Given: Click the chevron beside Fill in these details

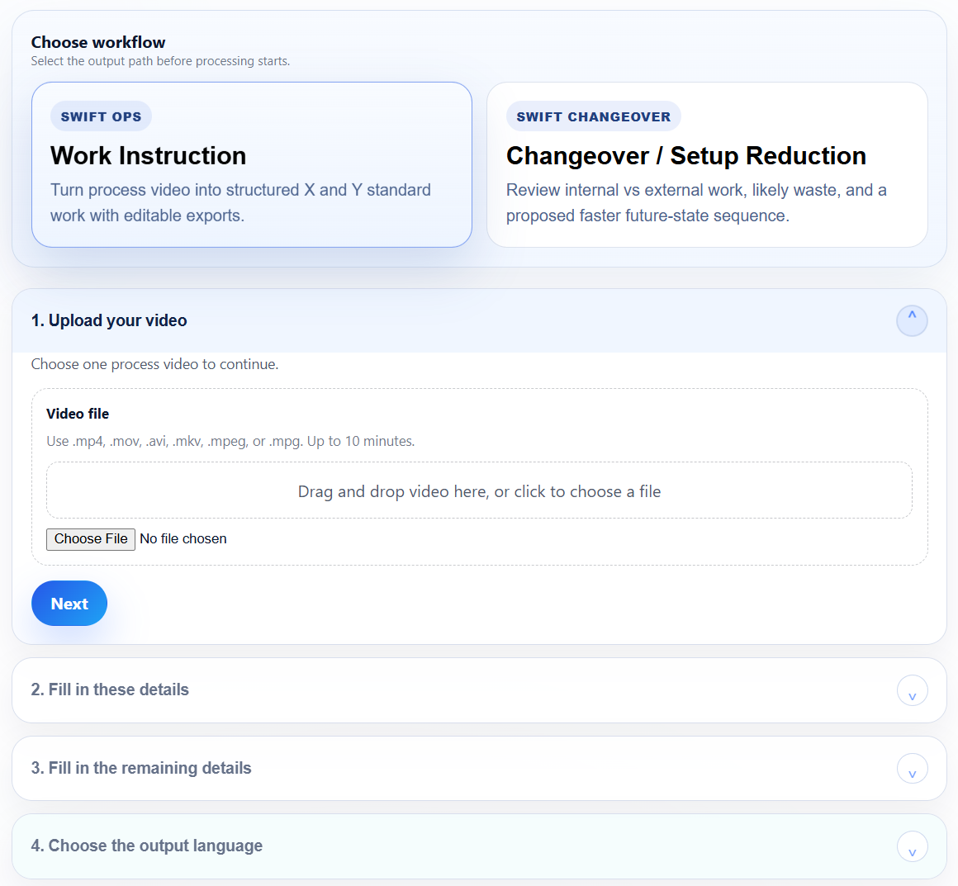Looking at the screenshot, I should tap(912, 690).
